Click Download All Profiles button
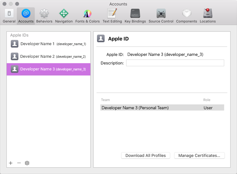Screen dimensions: 237x174 [x=146, y=155]
